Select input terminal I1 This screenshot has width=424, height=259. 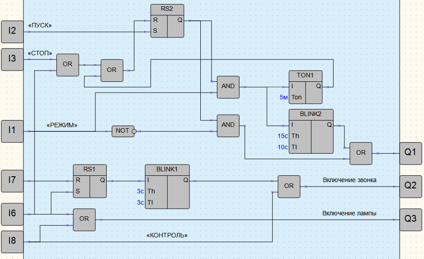click(x=12, y=131)
